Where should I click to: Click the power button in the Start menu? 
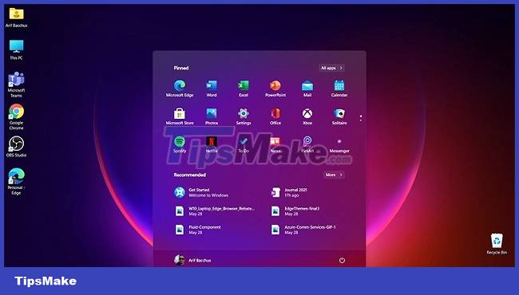click(x=342, y=260)
